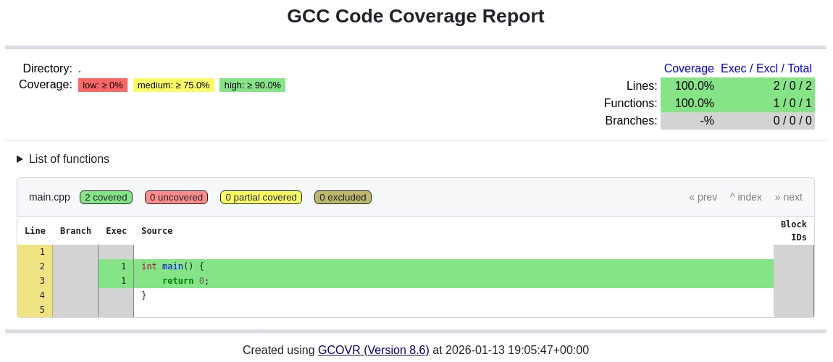Screen dimensions: 833x362
Task: Click the Exec / Excl / Total header
Action: (766, 69)
